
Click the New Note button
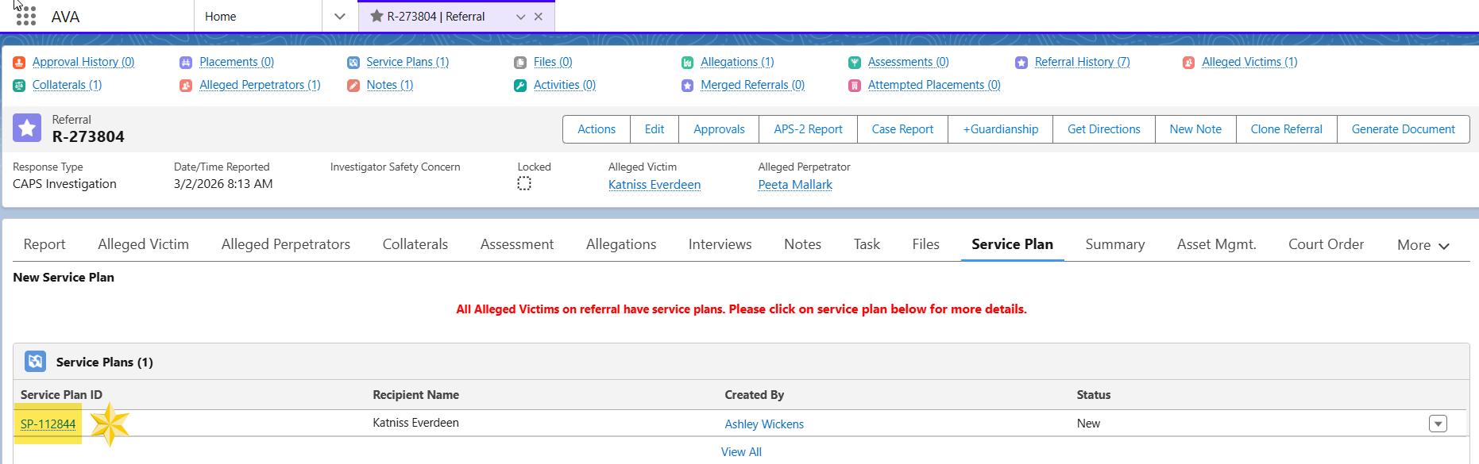1195,129
